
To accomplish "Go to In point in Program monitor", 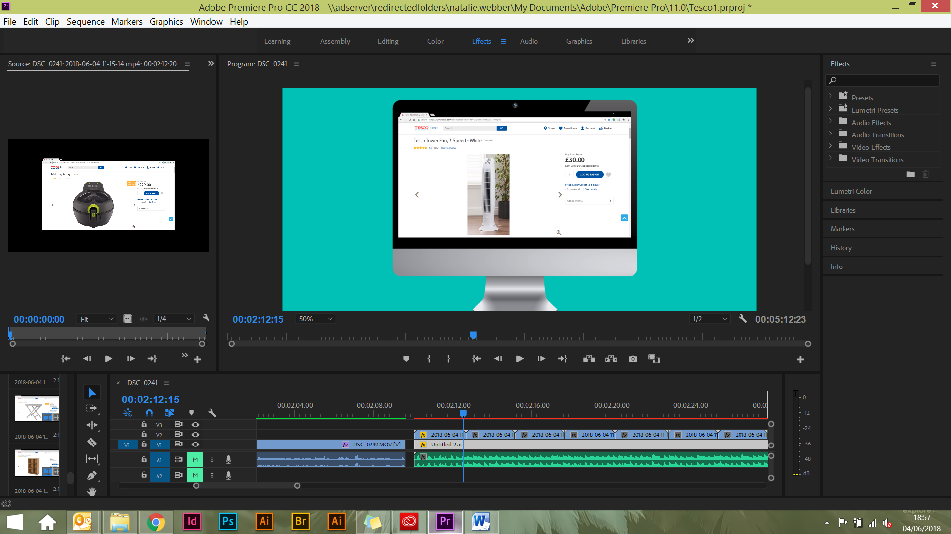I will click(476, 359).
